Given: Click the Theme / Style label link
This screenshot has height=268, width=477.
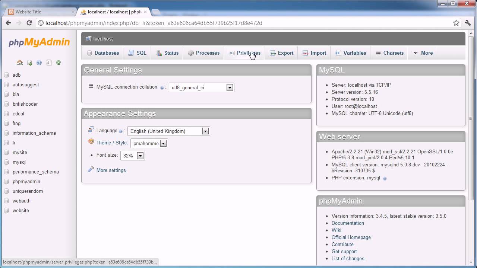Looking at the screenshot, I should 112,143.
